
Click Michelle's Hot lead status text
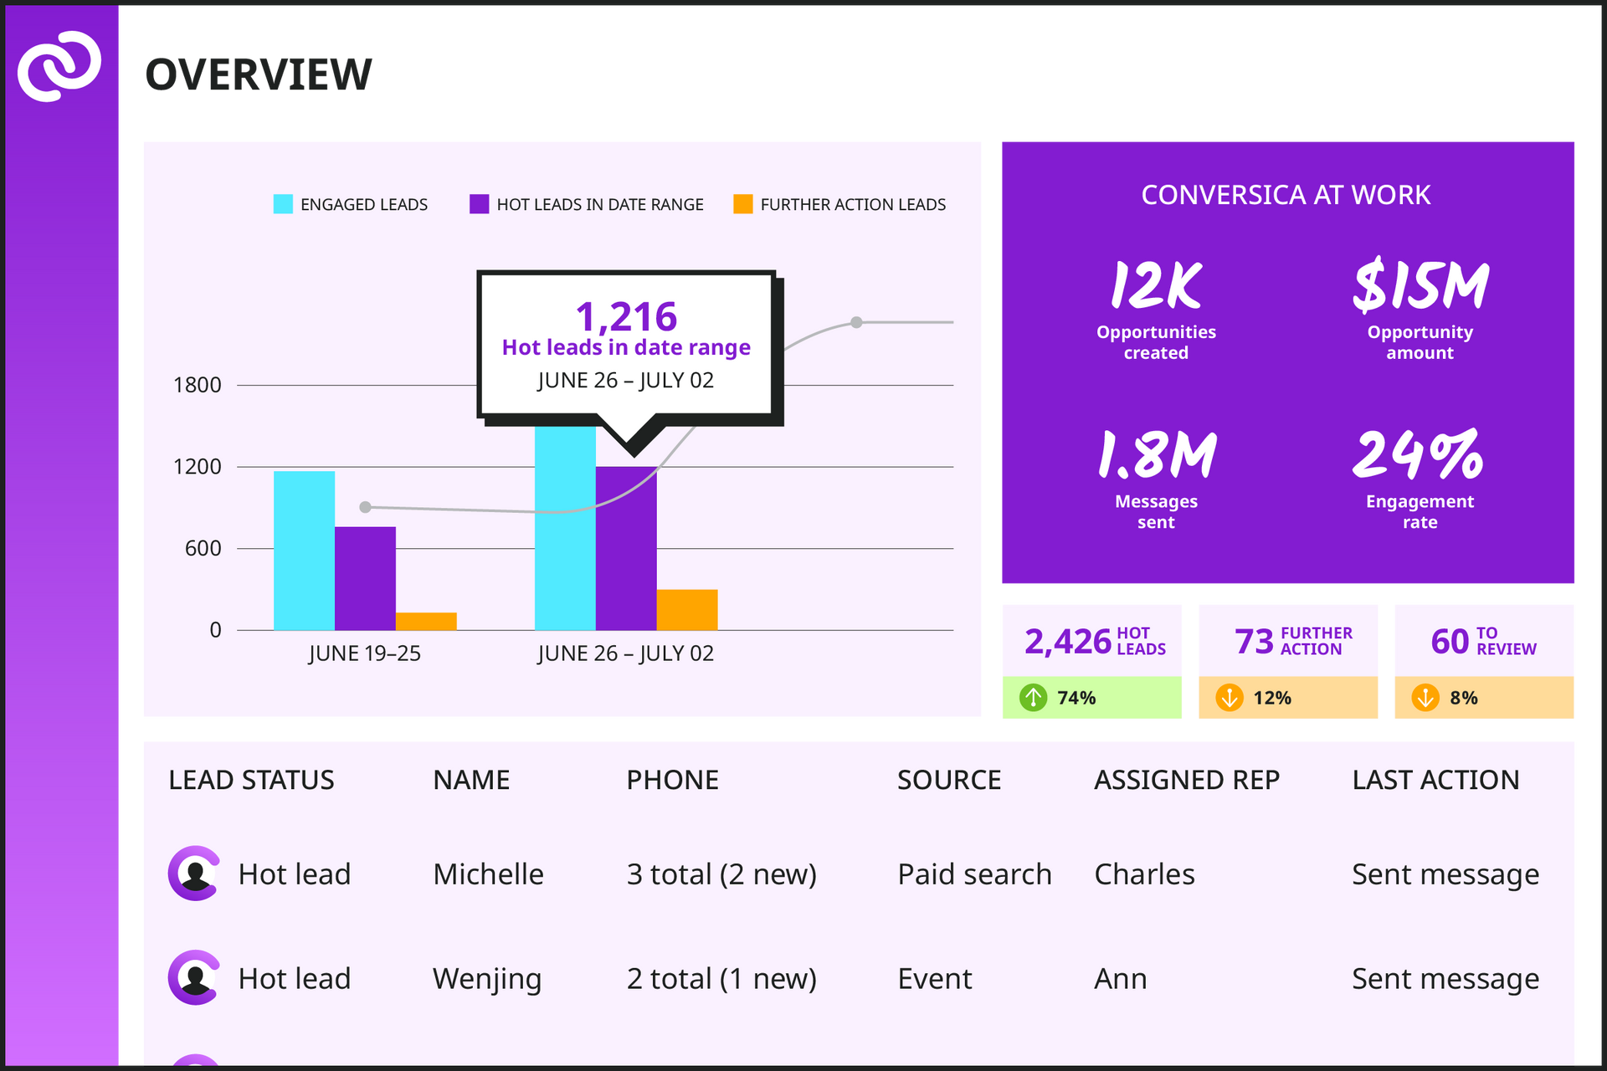(295, 874)
